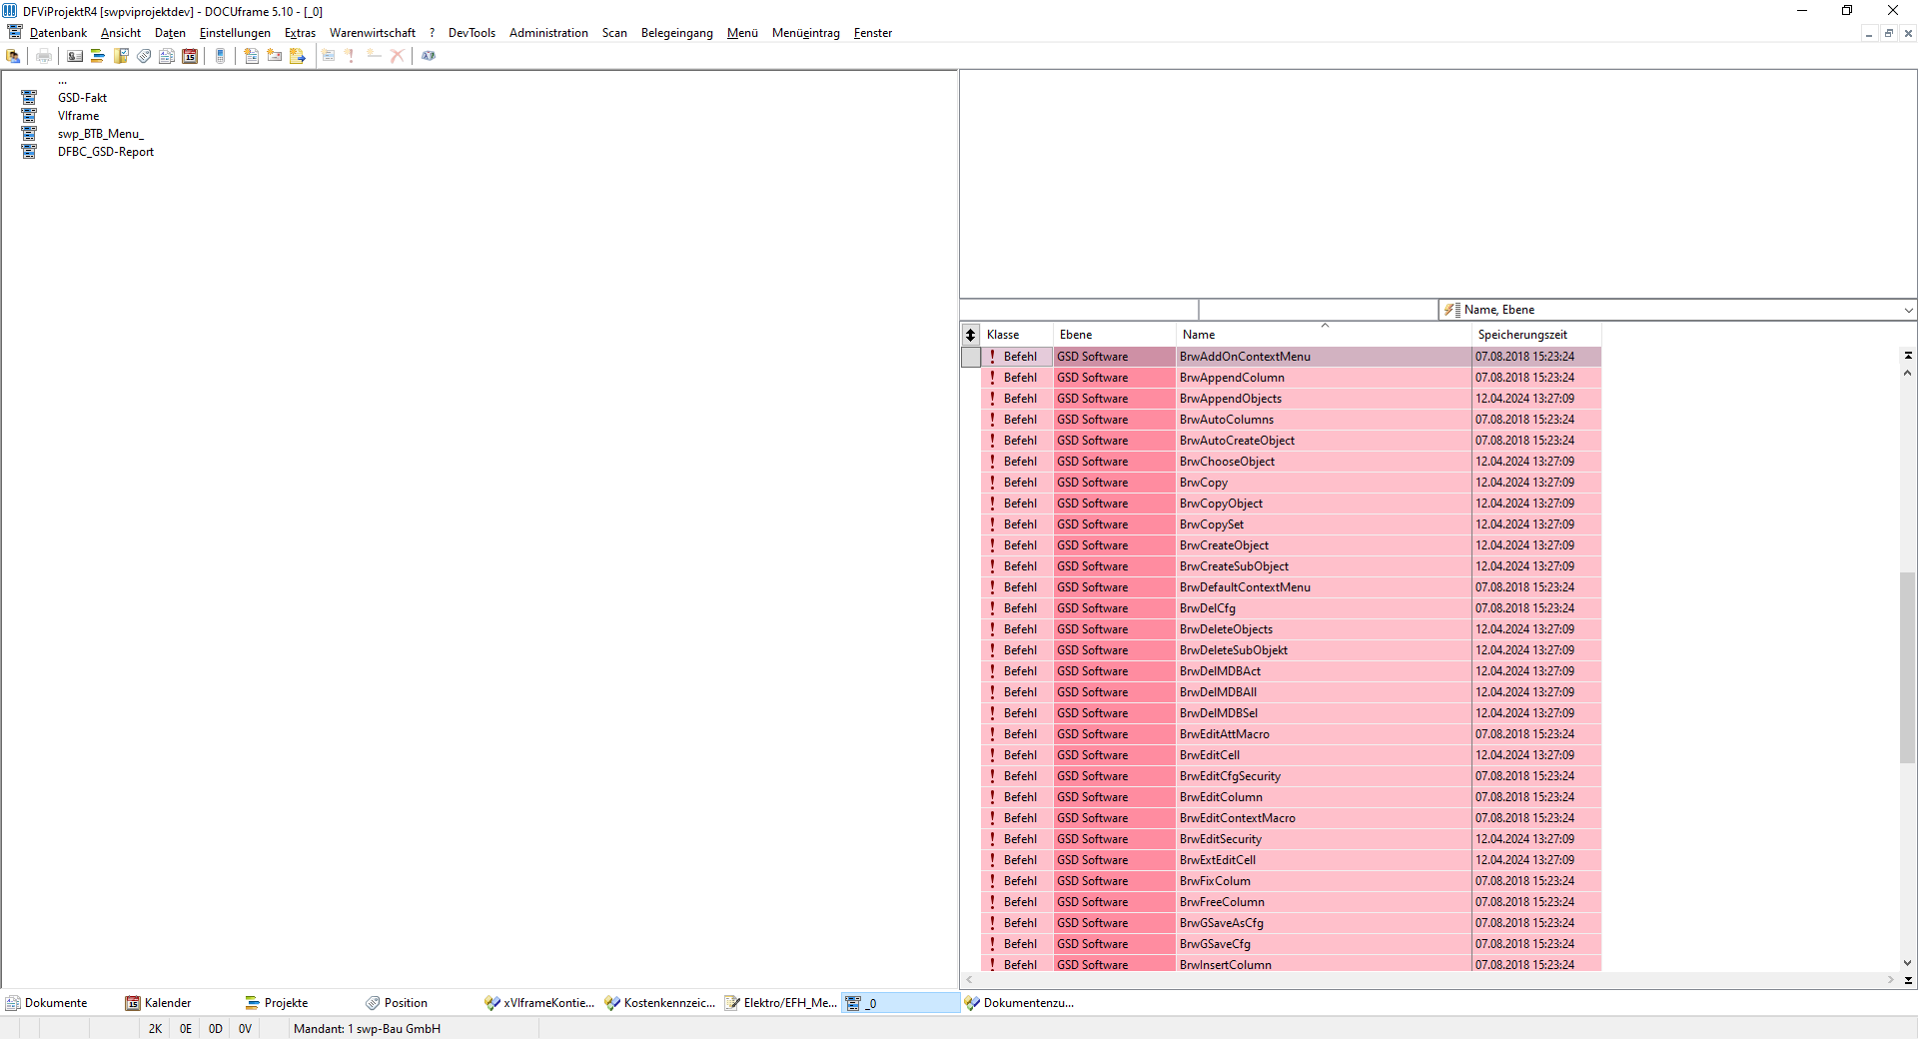Select the BrwAutoCreateObject row name
Viewport: 1918px width, 1039px height.
coord(1237,441)
